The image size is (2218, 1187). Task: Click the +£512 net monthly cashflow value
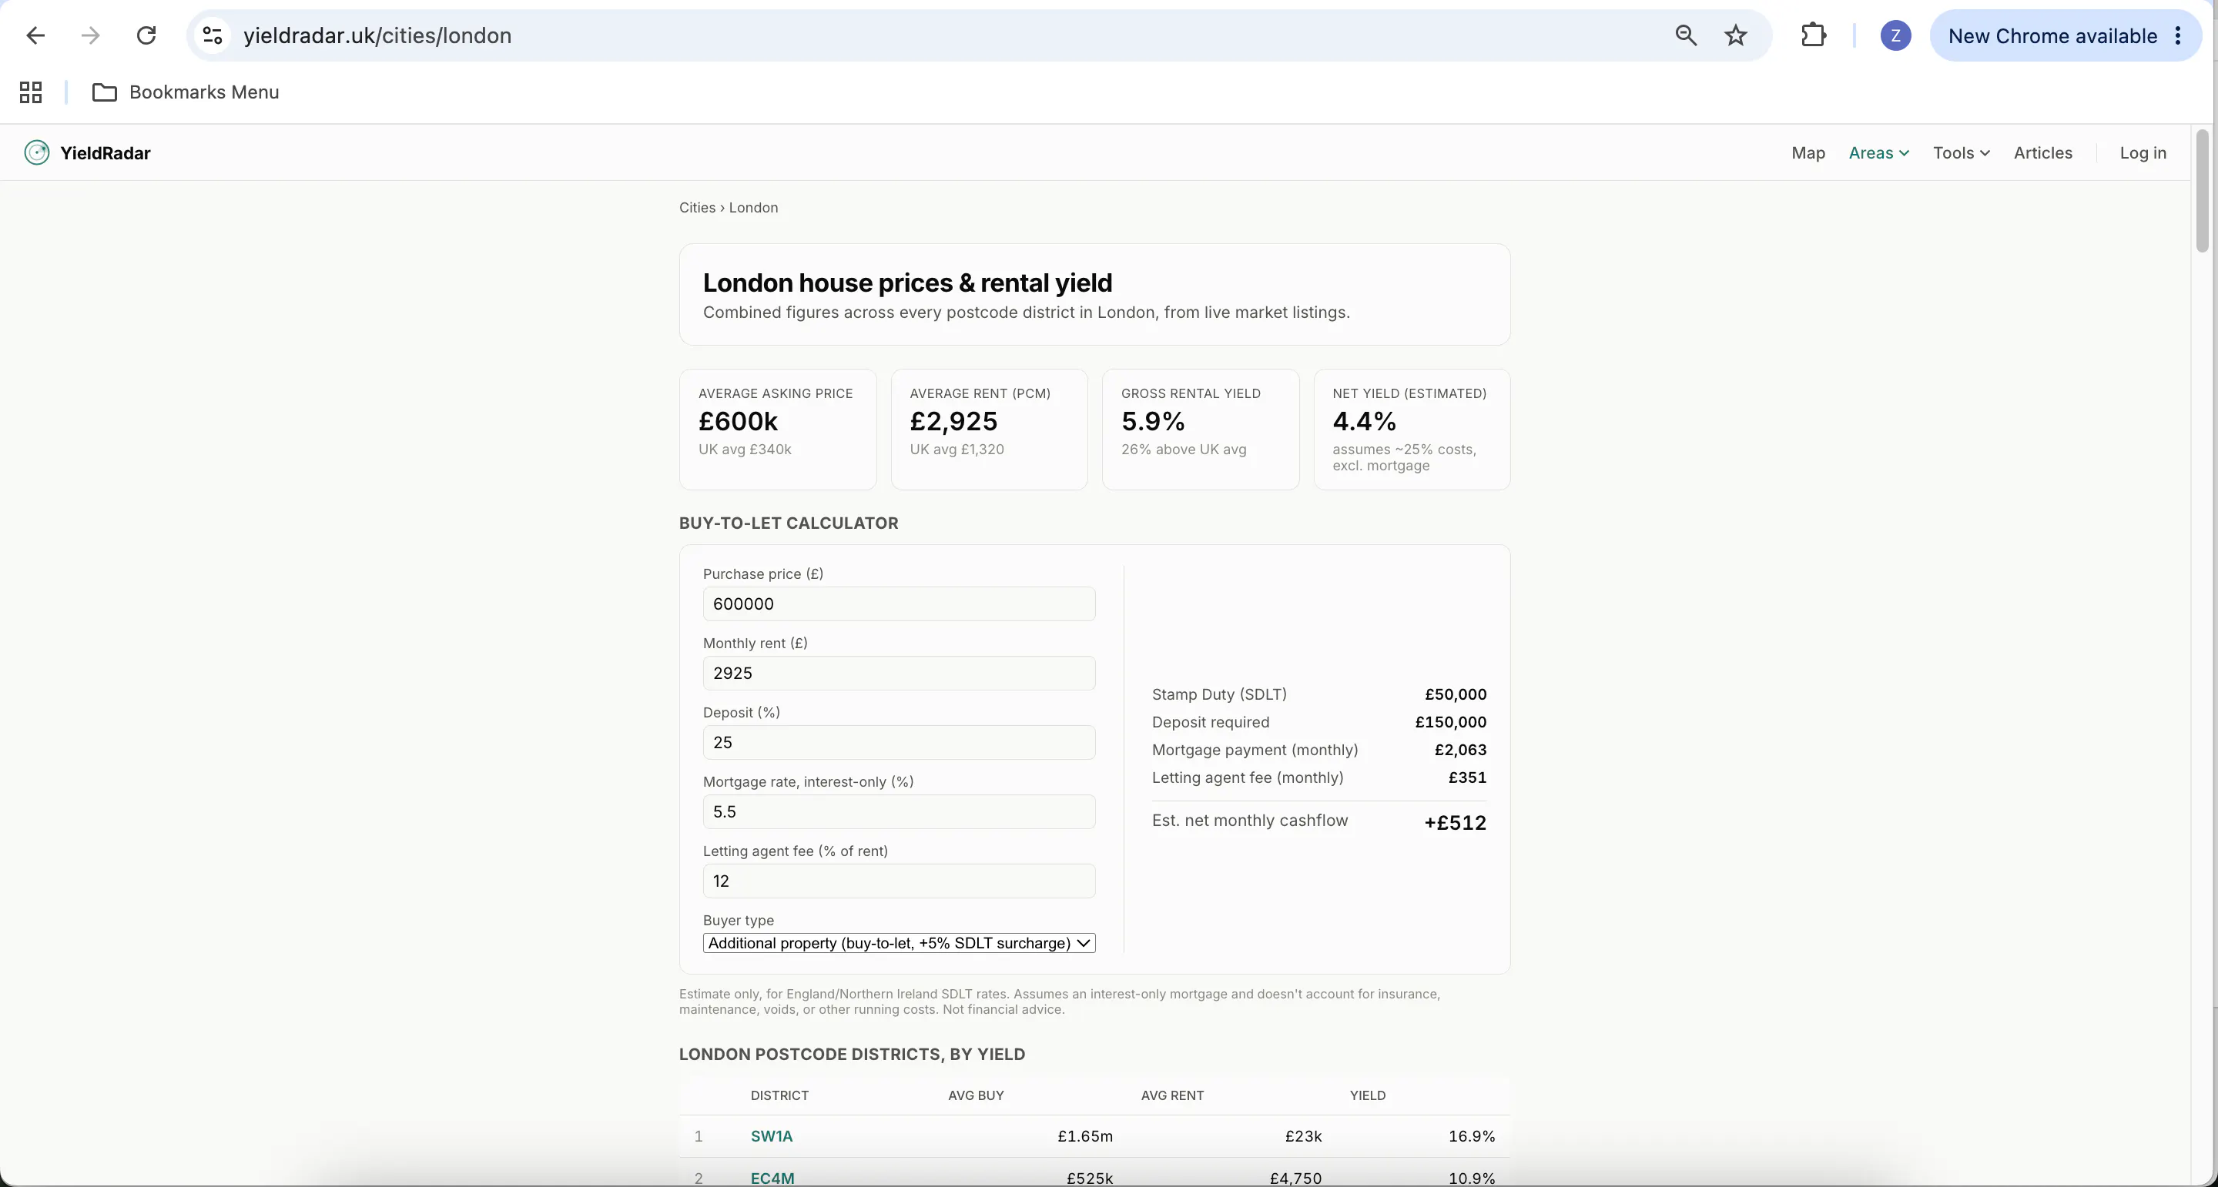point(1455,823)
